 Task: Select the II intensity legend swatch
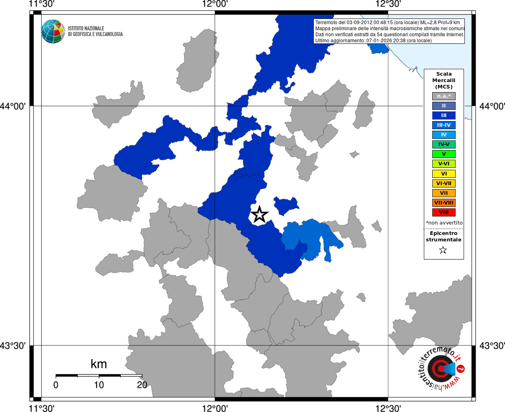(444, 106)
